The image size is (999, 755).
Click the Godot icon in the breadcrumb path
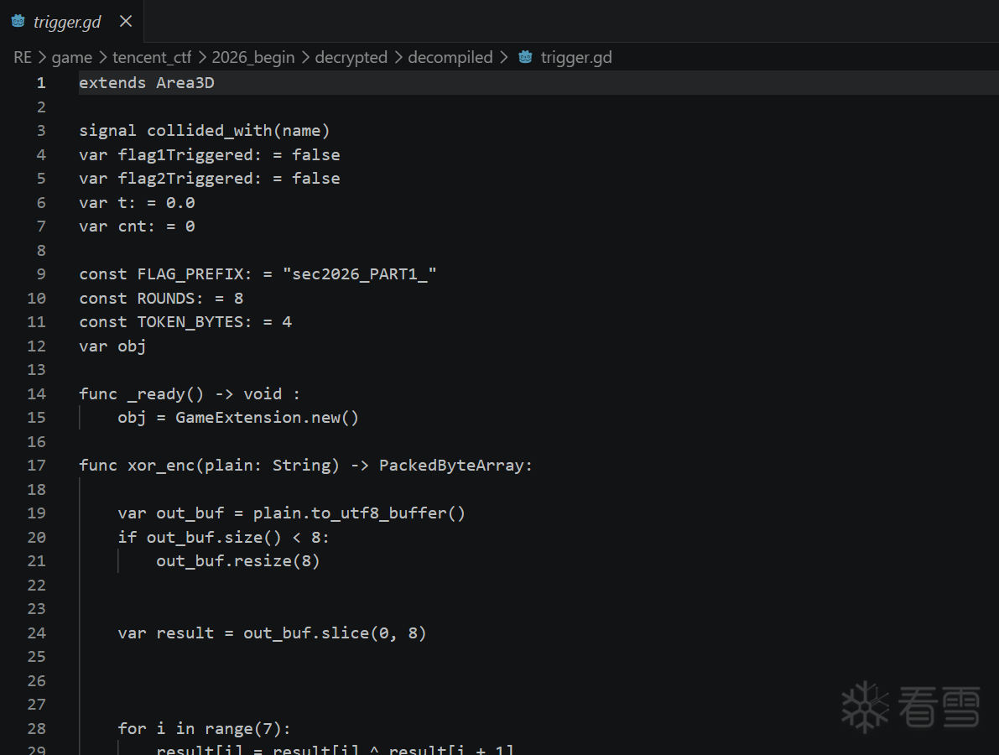tap(526, 57)
